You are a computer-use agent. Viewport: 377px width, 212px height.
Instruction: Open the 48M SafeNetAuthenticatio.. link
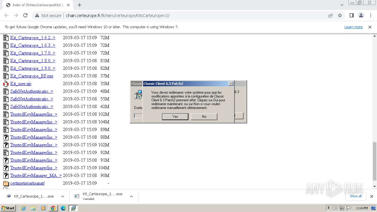point(32,91)
